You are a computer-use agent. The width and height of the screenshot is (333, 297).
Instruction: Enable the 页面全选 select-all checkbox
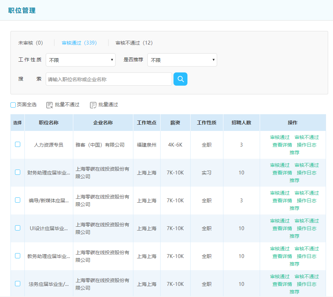[13, 105]
